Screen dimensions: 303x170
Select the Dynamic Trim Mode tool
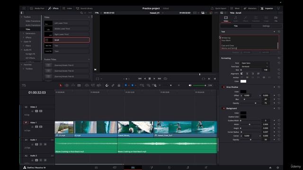(73, 85)
